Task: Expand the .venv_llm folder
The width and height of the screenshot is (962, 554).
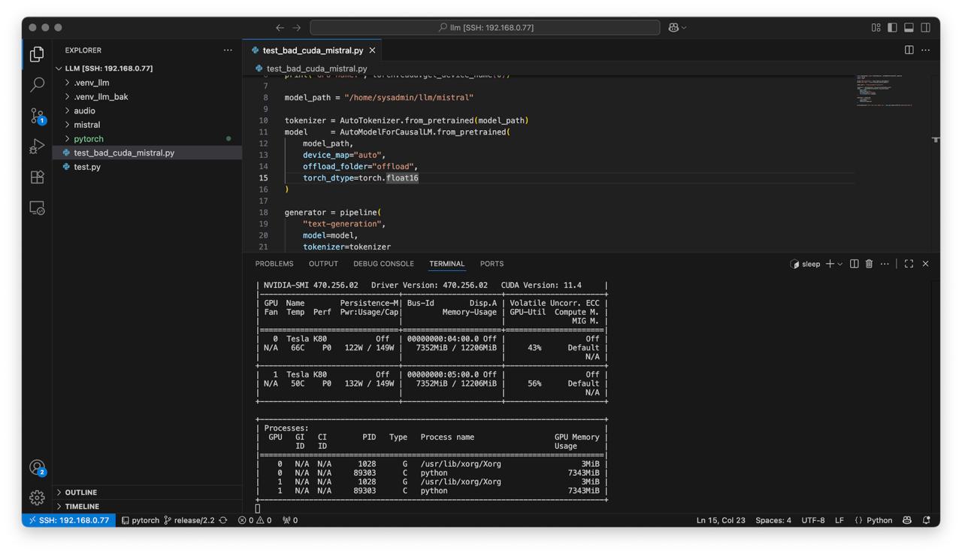Action: tap(147, 83)
